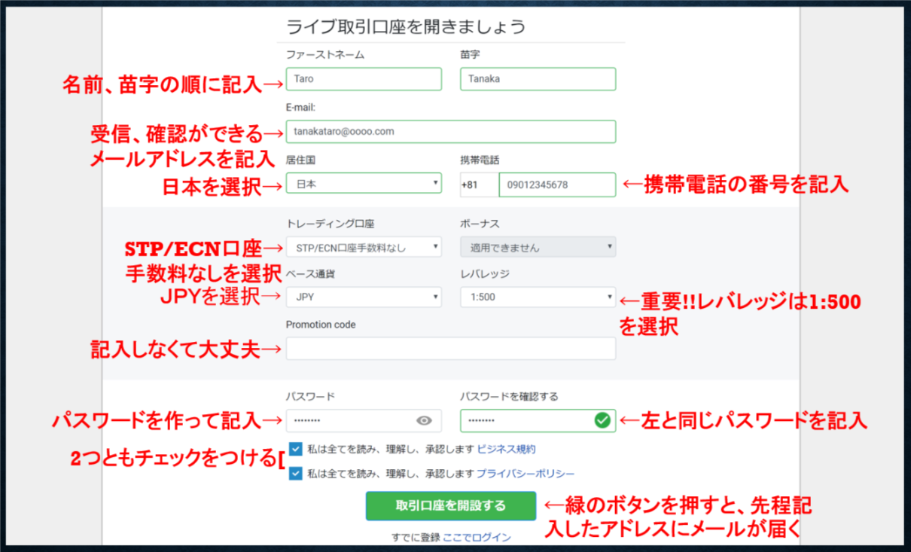Open the 居住国 country dropdown

(364, 184)
